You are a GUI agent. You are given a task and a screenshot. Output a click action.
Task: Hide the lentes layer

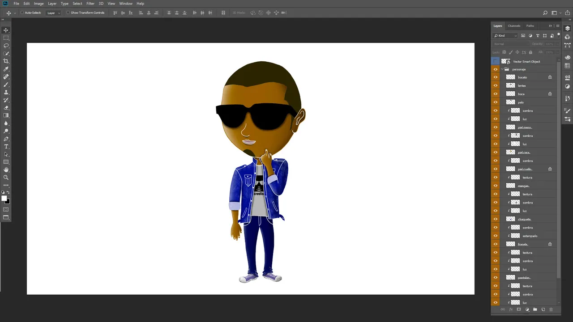(495, 85)
